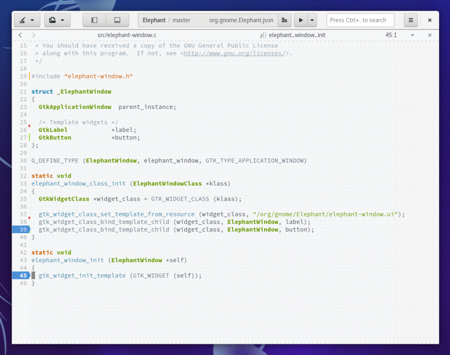Click elephant_window_init on line 43

[x=68, y=260]
